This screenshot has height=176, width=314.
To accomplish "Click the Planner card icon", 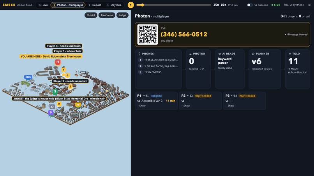I will pyautogui.click(x=253, y=54).
